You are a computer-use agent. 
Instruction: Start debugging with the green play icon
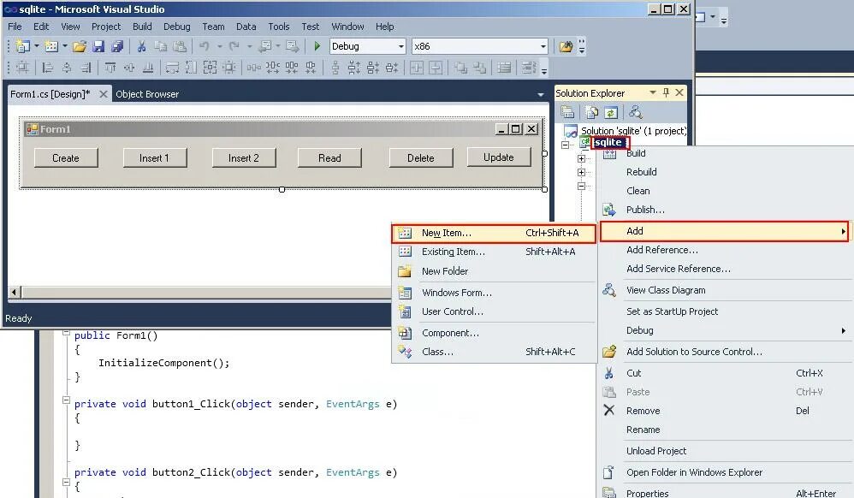point(317,46)
